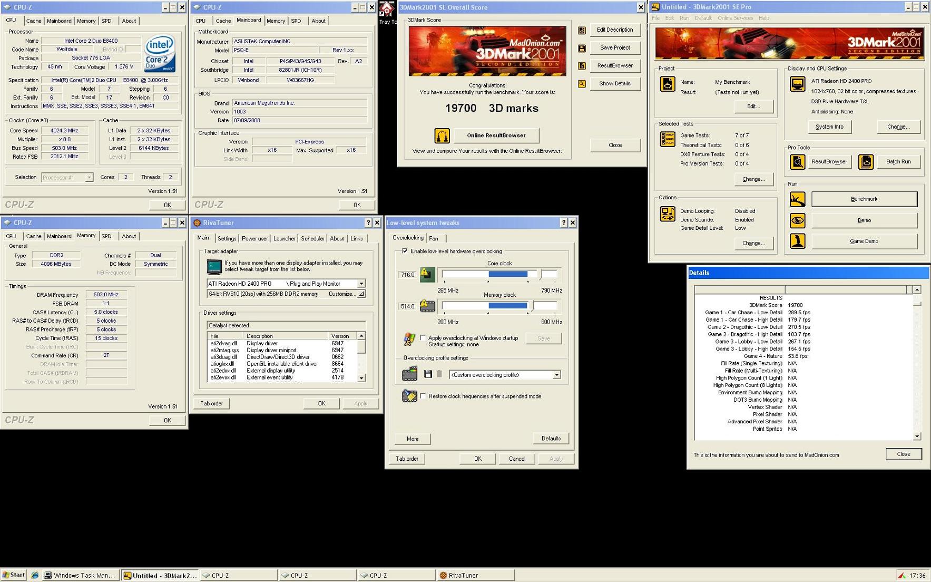Screen dimensions: 931x582
Task: Open the custom overclocking profile dropdown
Action: (x=556, y=375)
